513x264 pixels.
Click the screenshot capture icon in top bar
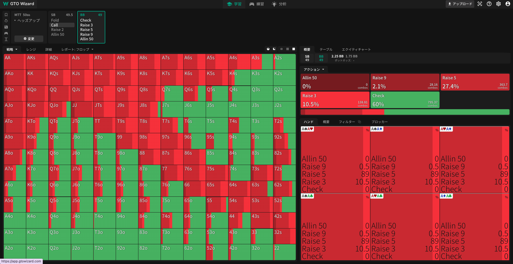coord(480,4)
